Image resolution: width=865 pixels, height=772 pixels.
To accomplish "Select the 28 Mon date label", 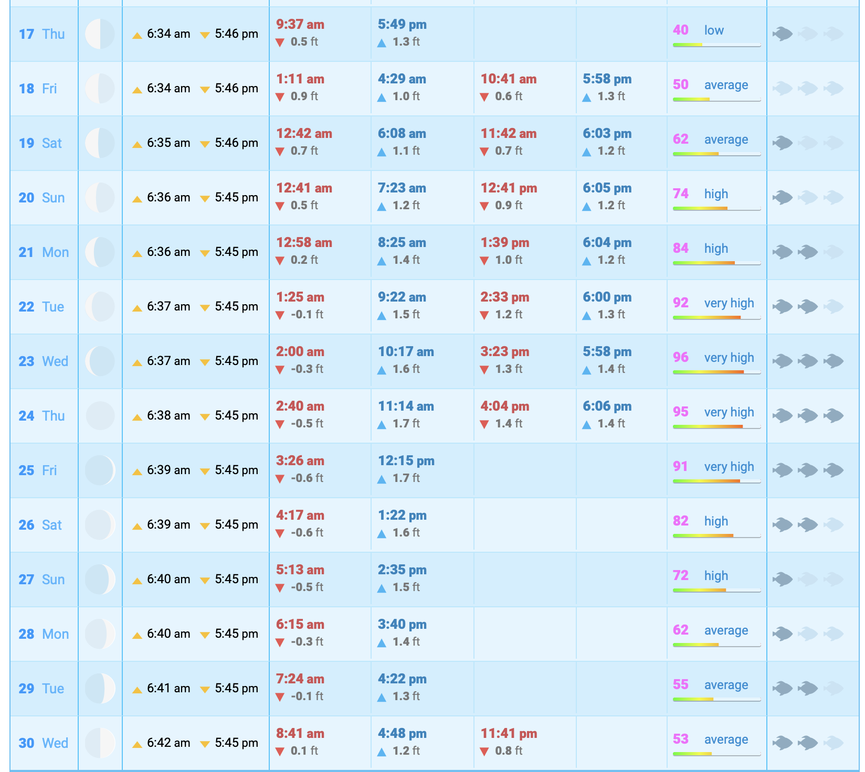I will pos(44,634).
